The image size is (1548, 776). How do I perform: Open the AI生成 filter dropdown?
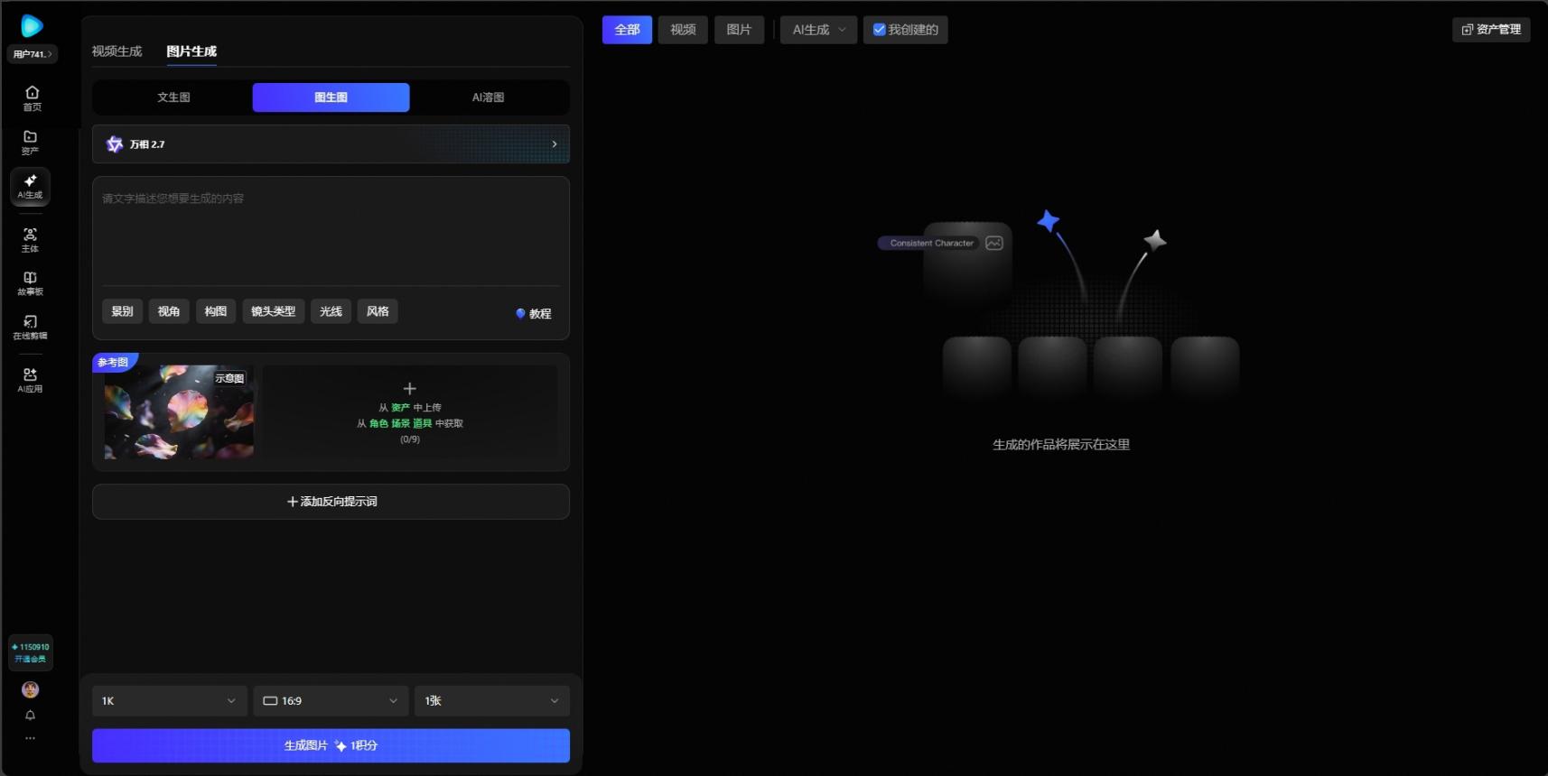tap(819, 30)
